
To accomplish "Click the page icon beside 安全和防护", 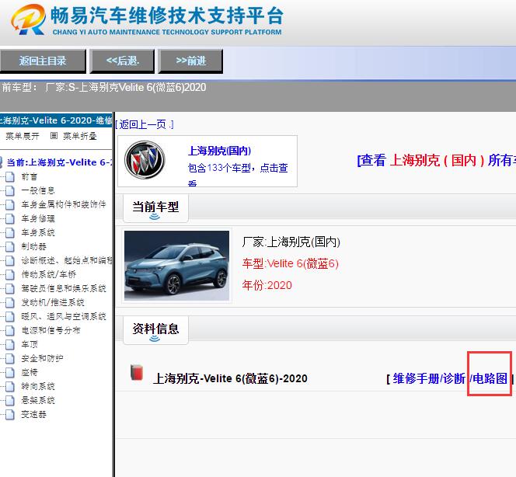I will 10,359.
